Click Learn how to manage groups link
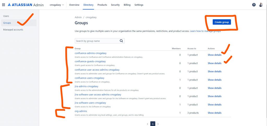The image size is (267, 126). click(205, 31)
